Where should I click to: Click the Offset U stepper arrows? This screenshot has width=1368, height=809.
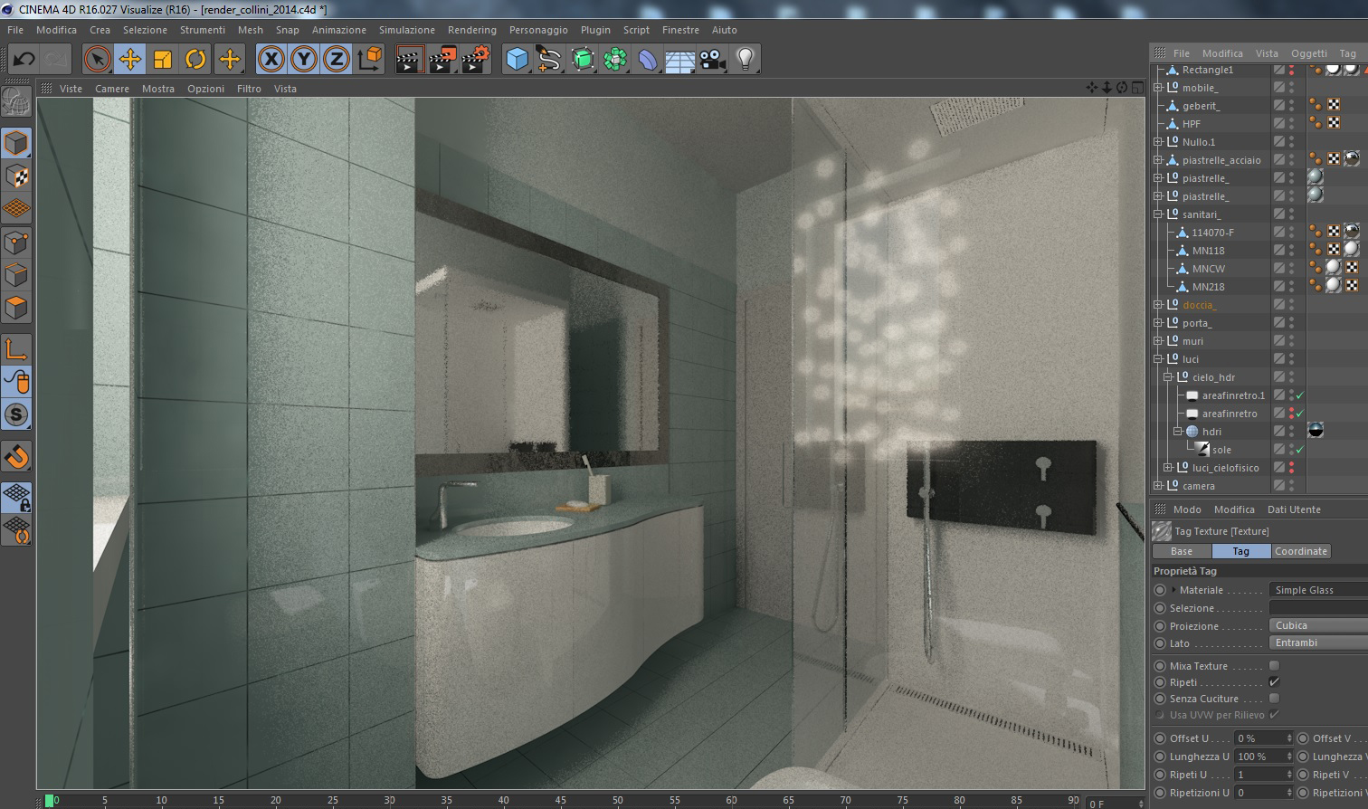click(1289, 738)
